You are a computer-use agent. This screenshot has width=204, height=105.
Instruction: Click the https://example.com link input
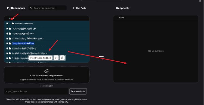point(36,91)
